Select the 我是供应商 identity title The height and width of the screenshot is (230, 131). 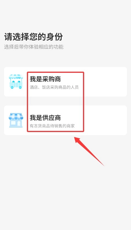pos(45,118)
